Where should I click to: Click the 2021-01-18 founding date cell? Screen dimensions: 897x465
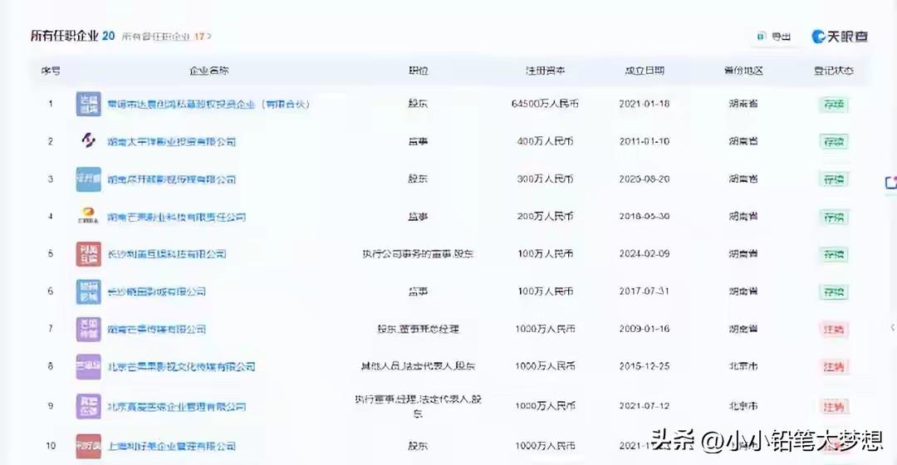(645, 104)
